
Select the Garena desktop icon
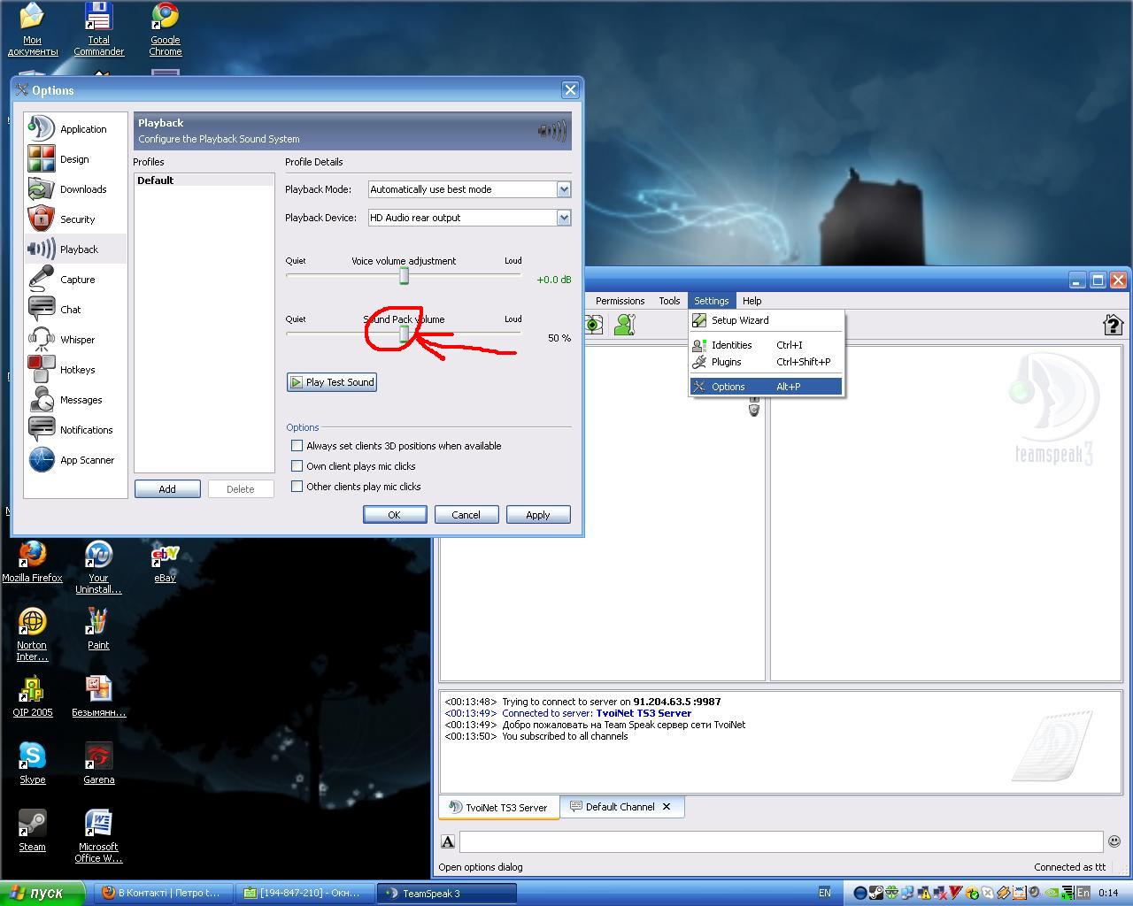coord(99,764)
